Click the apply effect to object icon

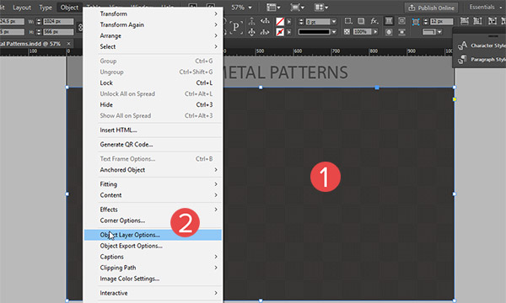(348, 21)
